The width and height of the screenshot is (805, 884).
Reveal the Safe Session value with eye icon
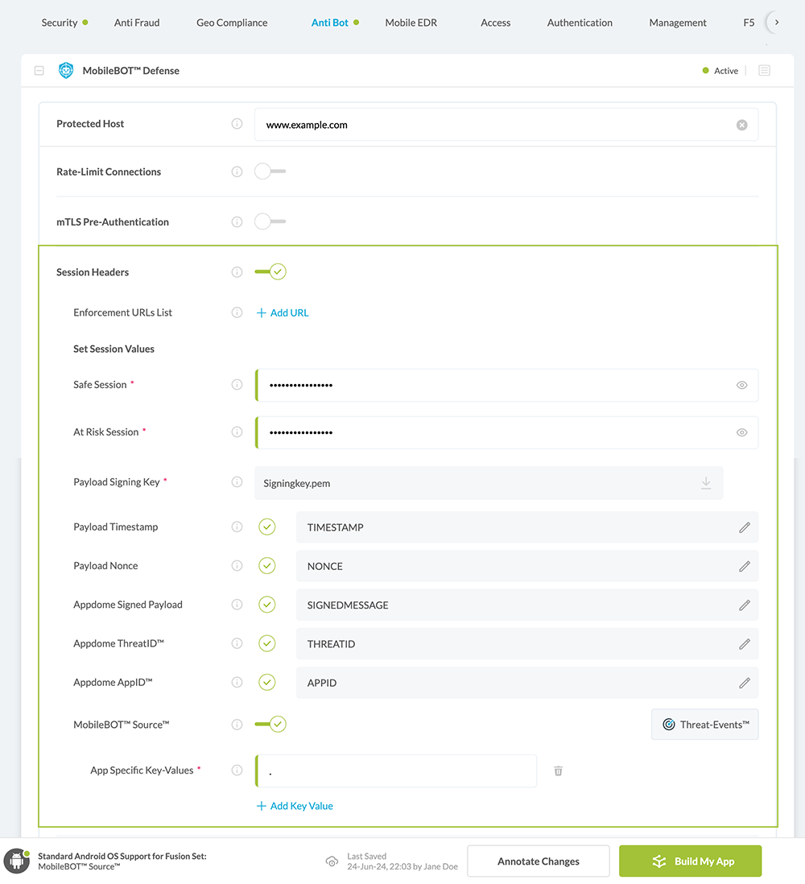click(741, 385)
